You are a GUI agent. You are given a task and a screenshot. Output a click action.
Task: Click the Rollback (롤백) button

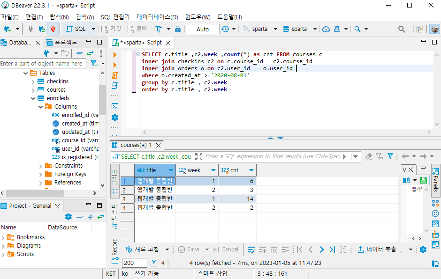(x=137, y=29)
